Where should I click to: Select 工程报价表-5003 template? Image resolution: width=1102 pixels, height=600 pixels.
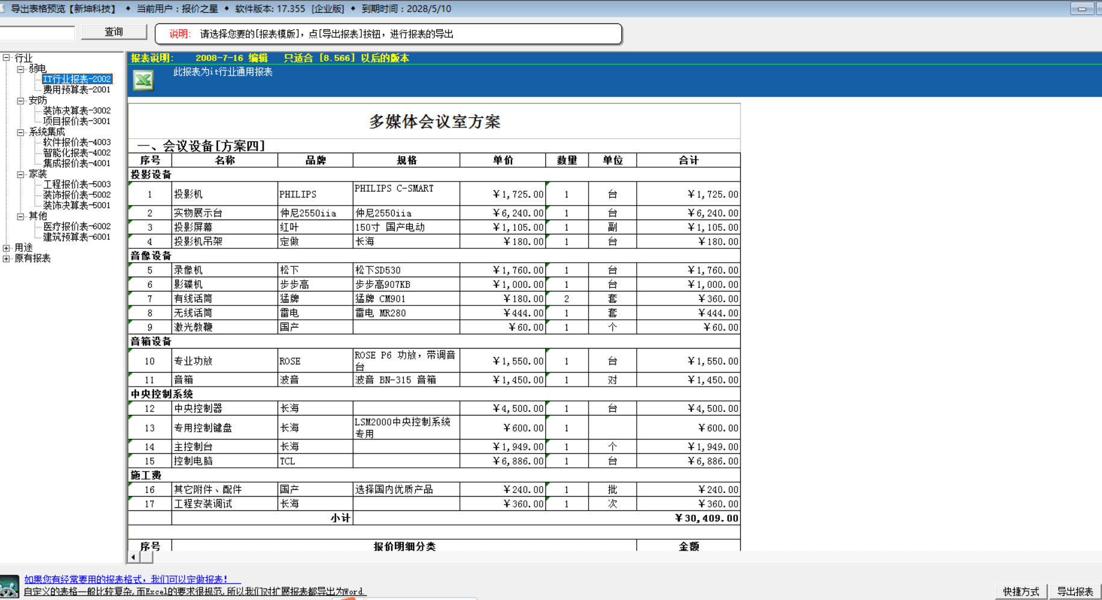click(x=77, y=184)
